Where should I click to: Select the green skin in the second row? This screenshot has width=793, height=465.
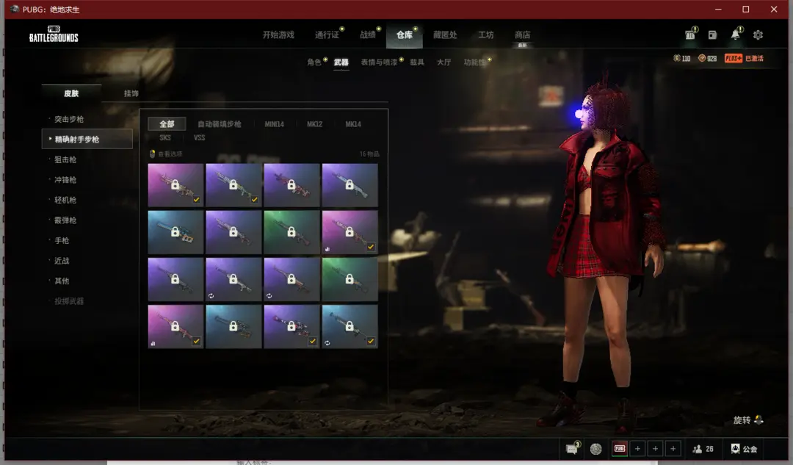tap(292, 231)
